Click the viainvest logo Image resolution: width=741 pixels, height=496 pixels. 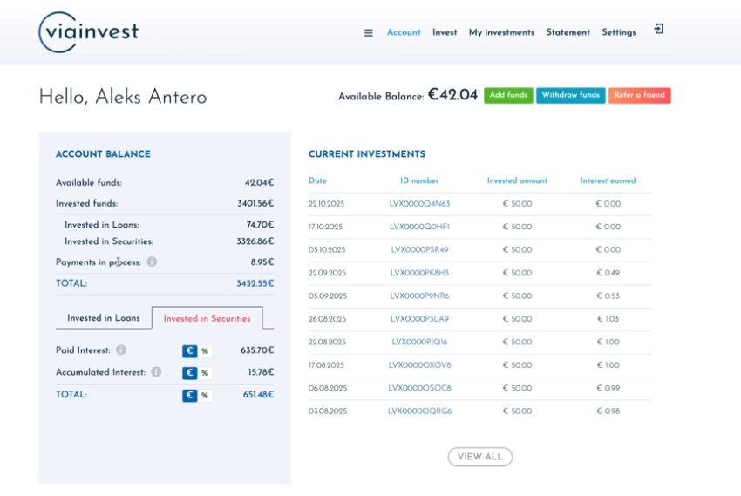click(x=88, y=32)
